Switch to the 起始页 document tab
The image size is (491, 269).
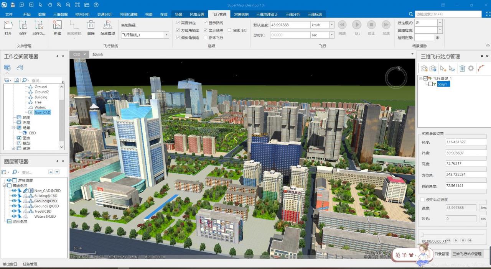[x=98, y=54]
